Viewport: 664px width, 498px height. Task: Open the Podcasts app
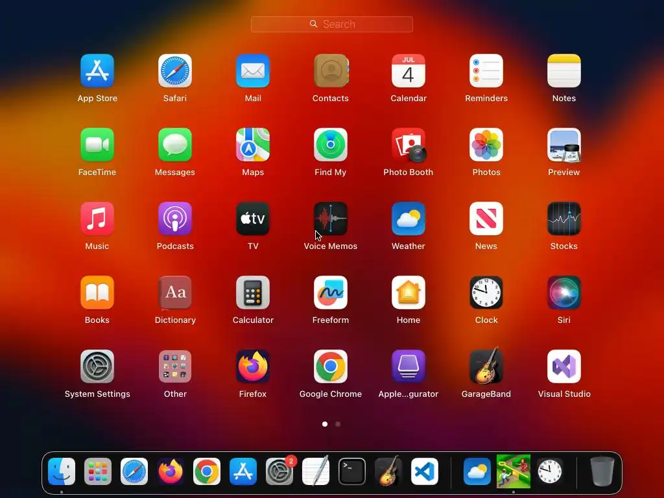click(x=175, y=219)
